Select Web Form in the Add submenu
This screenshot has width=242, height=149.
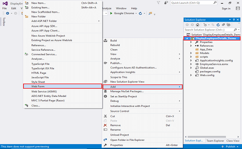pos(63,86)
